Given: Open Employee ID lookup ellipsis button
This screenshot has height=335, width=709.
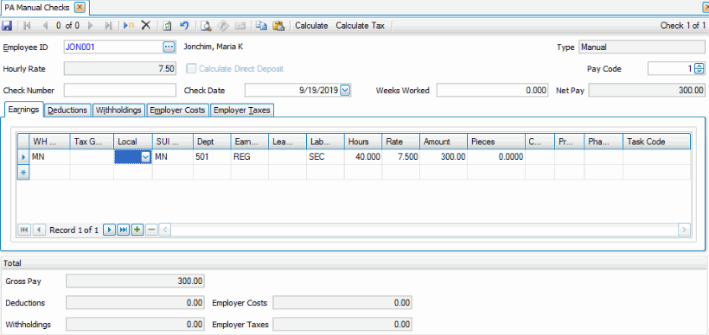Looking at the screenshot, I should [169, 47].
